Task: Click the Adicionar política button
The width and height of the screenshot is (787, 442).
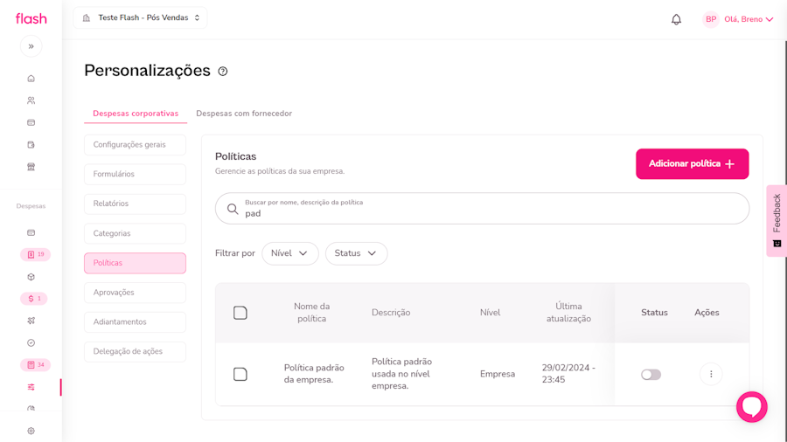Action: tap(692, 163)
